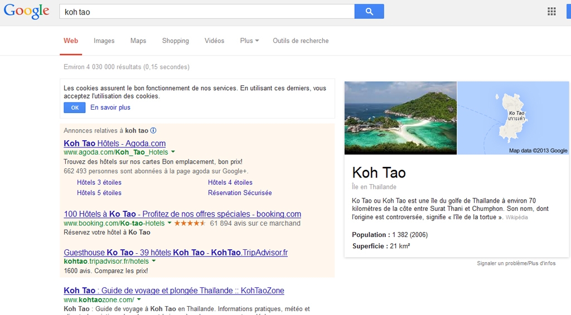This screenshot has height=315, width=571.
Task: Click the Environ 4 030 000 résultats text
Action: point(127,67)
